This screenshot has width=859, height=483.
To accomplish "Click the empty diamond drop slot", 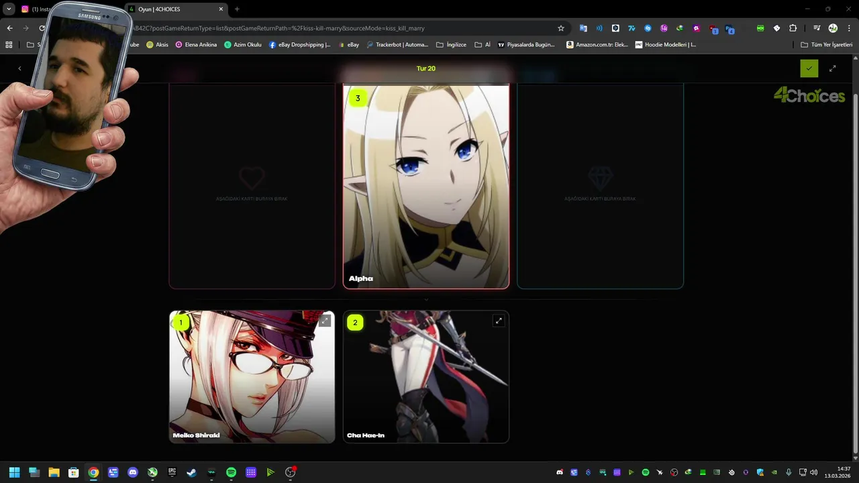I will coord(600,186).
